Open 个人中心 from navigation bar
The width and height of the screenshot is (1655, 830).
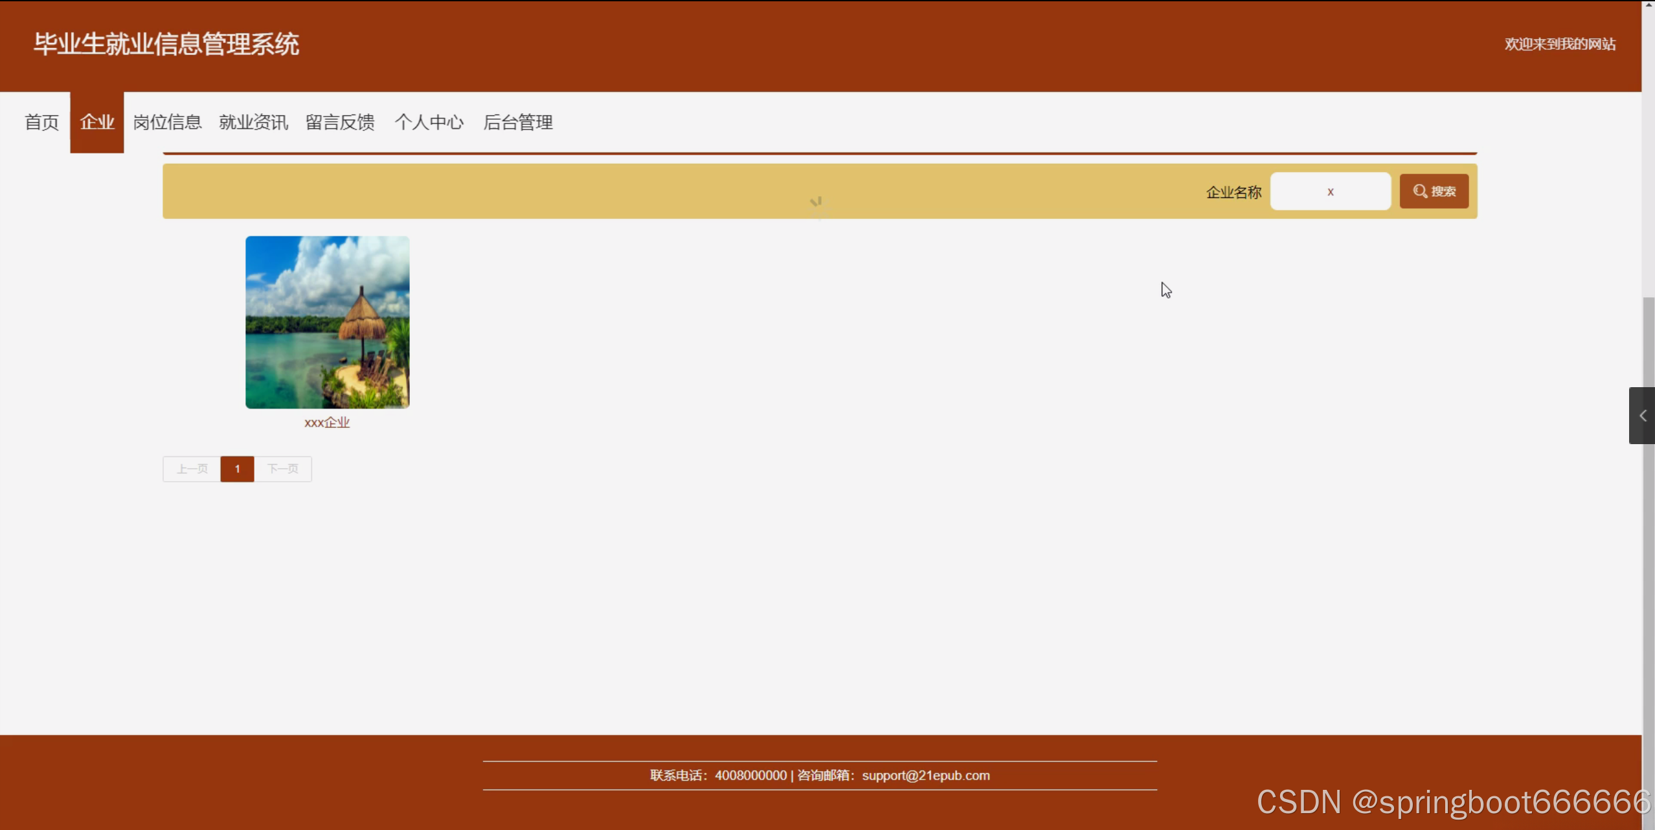(429, 122)
